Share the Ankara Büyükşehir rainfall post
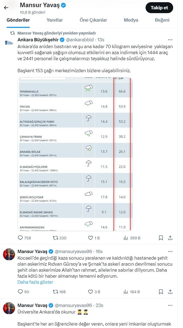183x328 pixels. pyautogui.click(x=170, y=238)
